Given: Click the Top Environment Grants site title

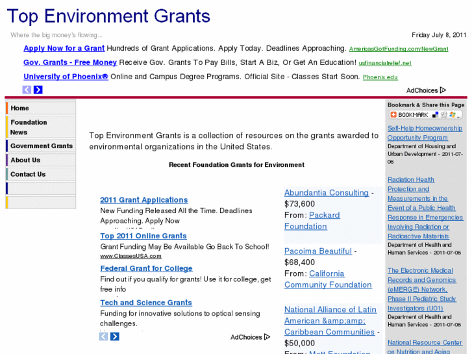Looking at the screenshot, I should (108, 16).
